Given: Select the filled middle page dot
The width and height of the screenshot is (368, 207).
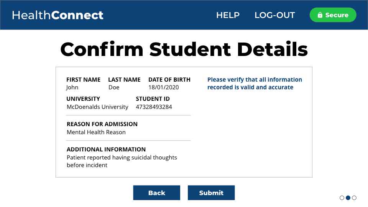Looking at the screenshot, I should [x=348, y=198].
